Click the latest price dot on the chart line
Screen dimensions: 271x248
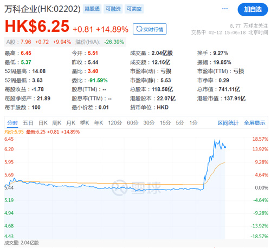click(225, 147)
